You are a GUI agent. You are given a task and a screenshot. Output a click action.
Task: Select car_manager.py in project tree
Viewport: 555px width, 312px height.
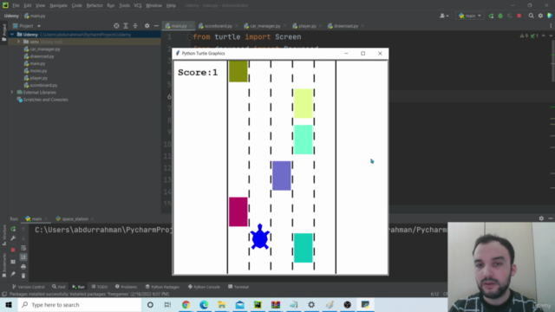[x=42, y=49]
